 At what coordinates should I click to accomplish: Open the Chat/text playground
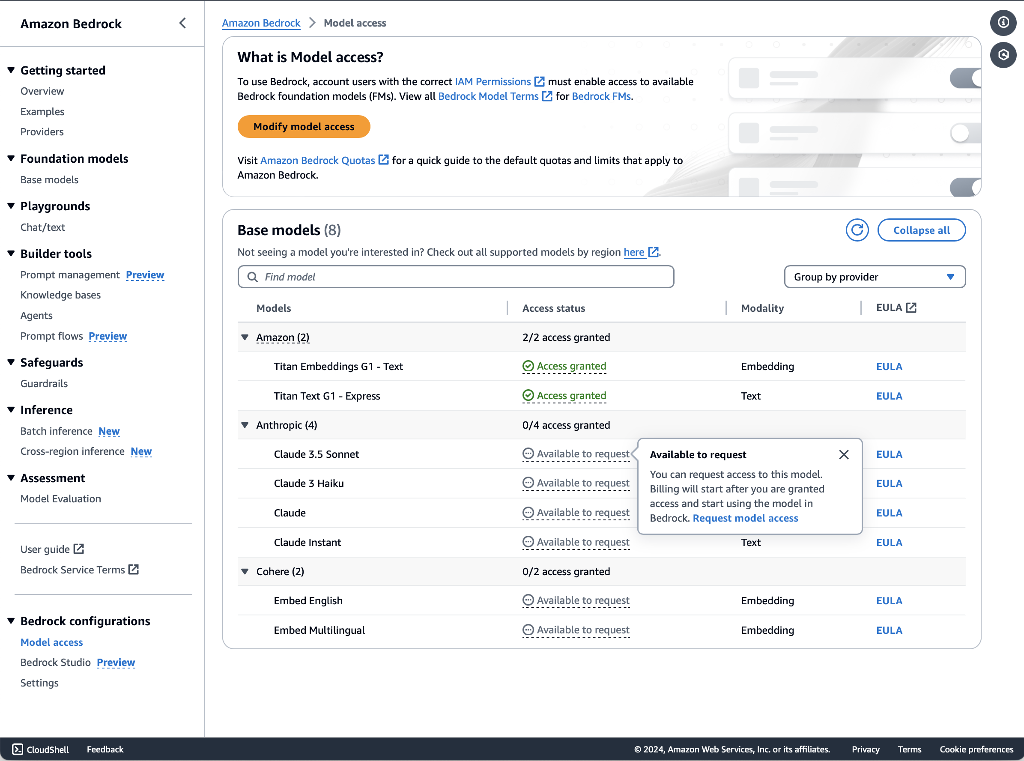43,227
